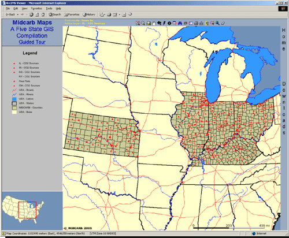Open the View menu
Viewport: 289px width, 238px height.
pos(24,9)
